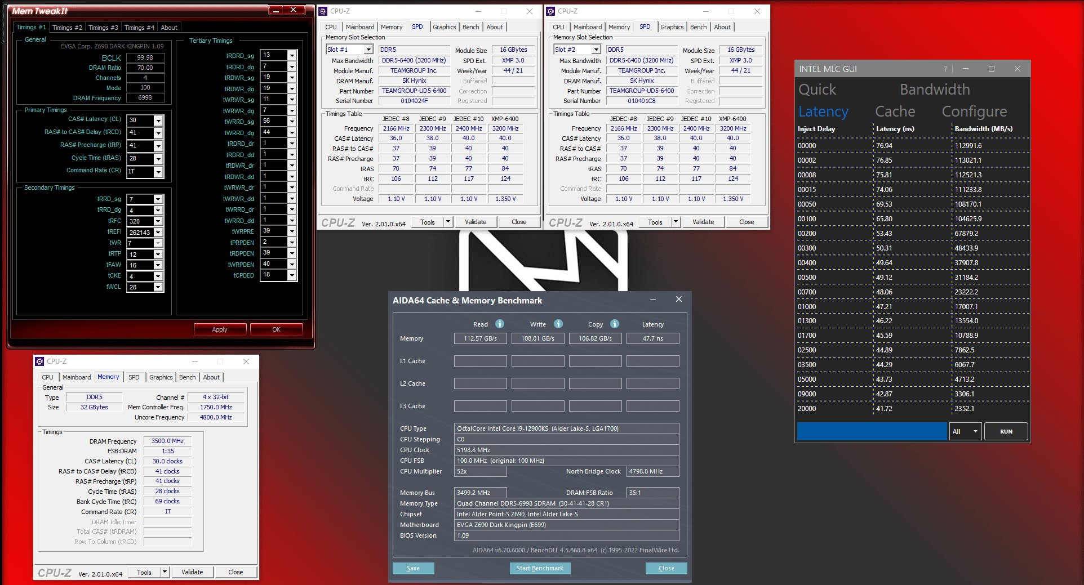Click the 76.94 latency value in Intel MLC GUI

pyautogui.click(x=884, y=146)
